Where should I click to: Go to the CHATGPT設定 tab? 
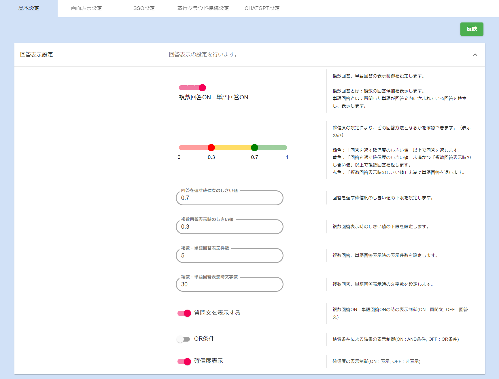tap(262, 8)
